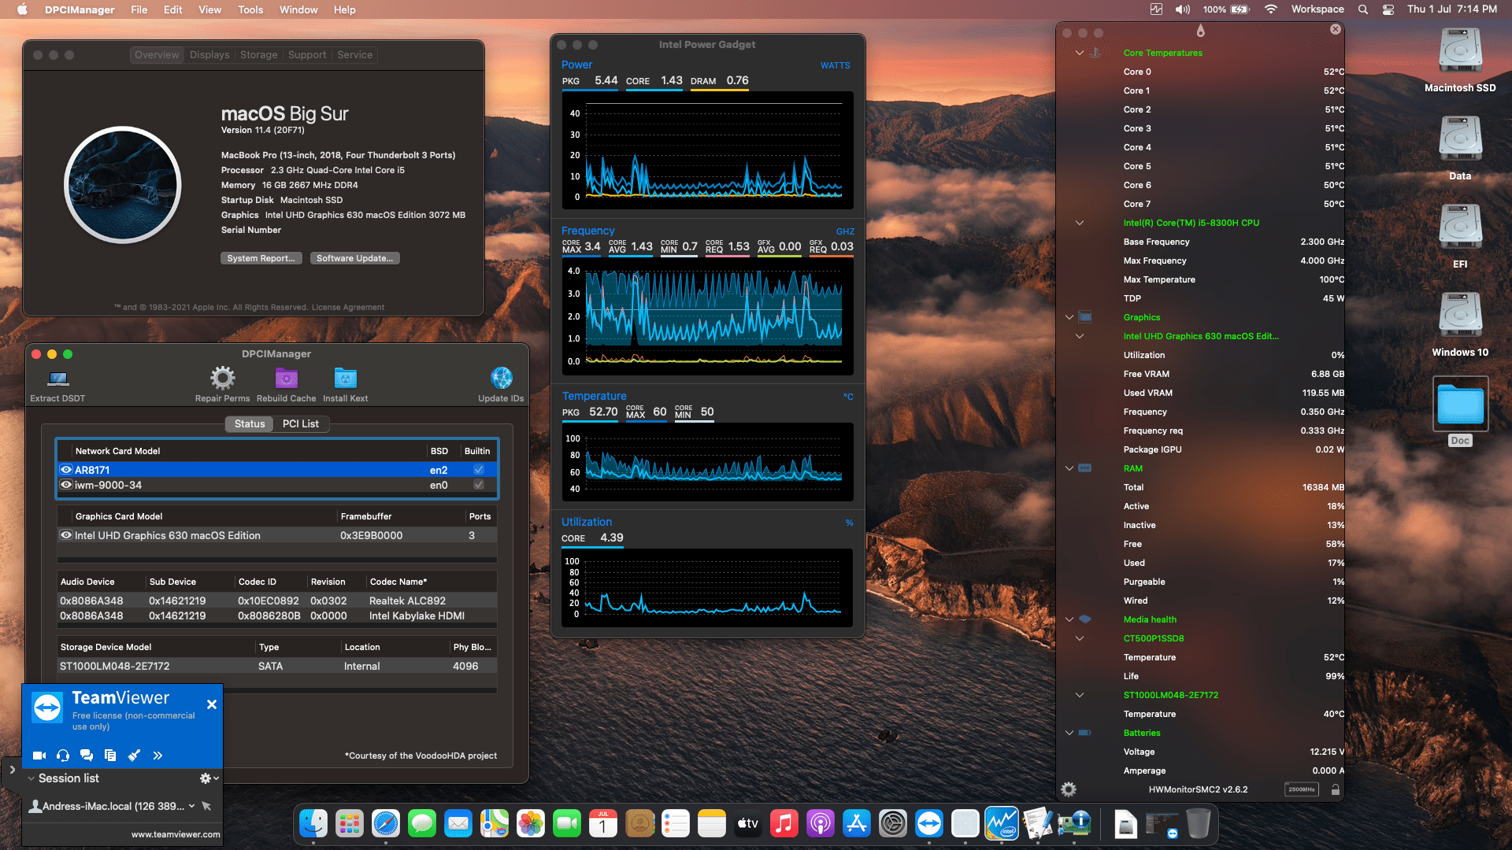Open dropdown arrow beside Andress-iMac.local session
The image size is (1512, 850).
click(x=191, y=806)
